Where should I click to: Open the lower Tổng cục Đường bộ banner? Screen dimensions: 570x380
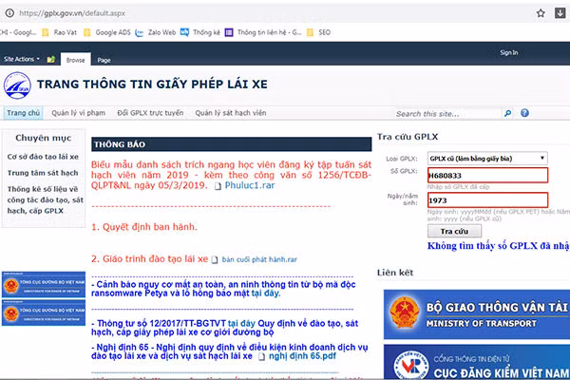click(44, 313)
